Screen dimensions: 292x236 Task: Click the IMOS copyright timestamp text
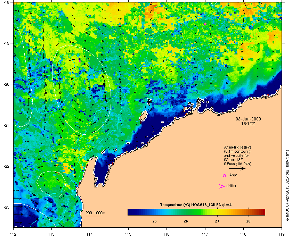coord(287,186)
